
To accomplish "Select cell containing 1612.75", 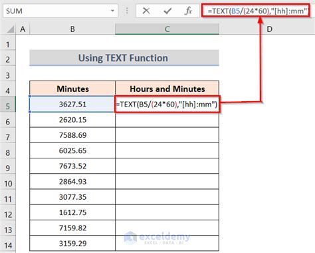I will click(72, 212).
